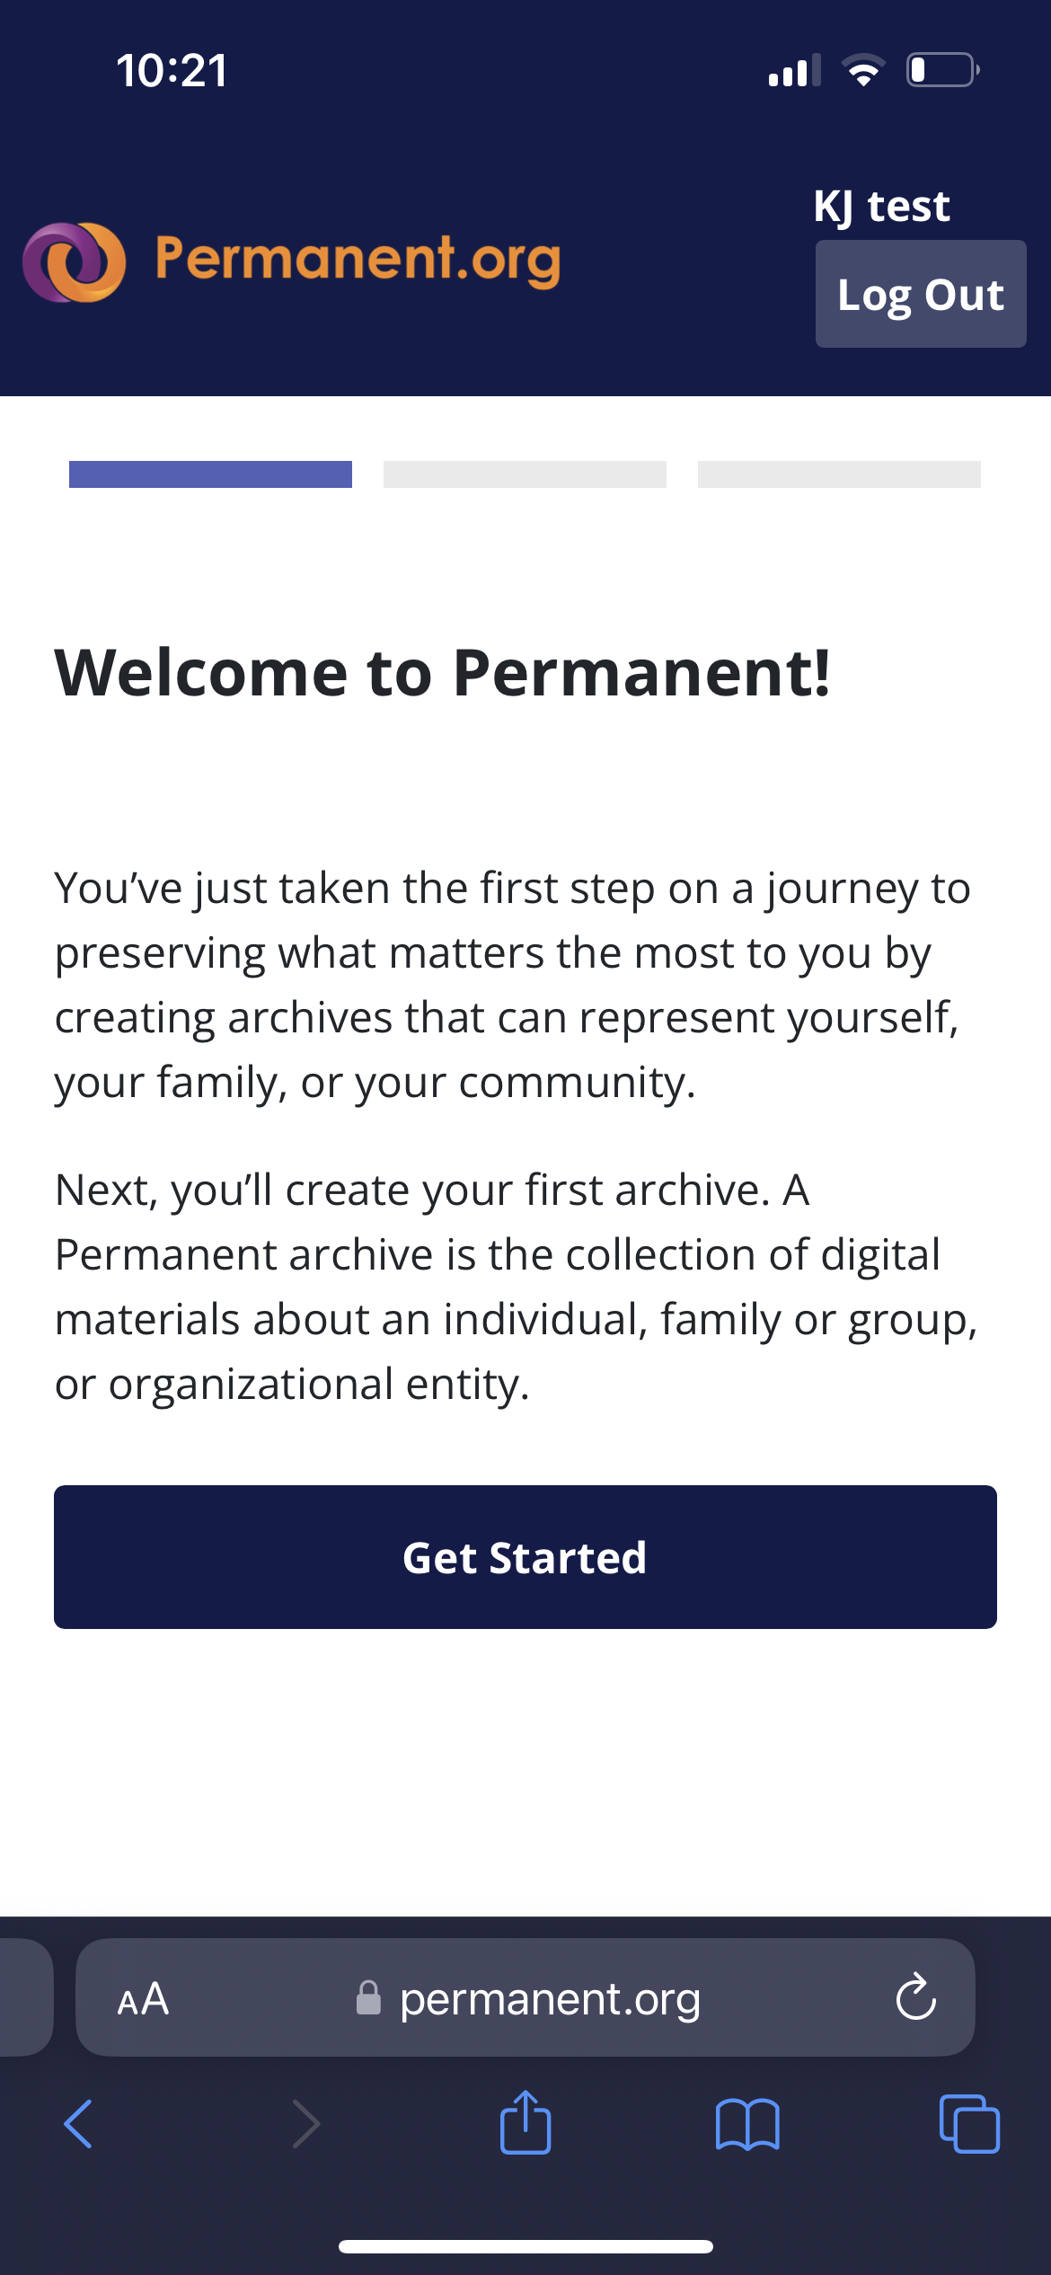Click the Log Out button
1051x2275 pixels.
point(921,294)
